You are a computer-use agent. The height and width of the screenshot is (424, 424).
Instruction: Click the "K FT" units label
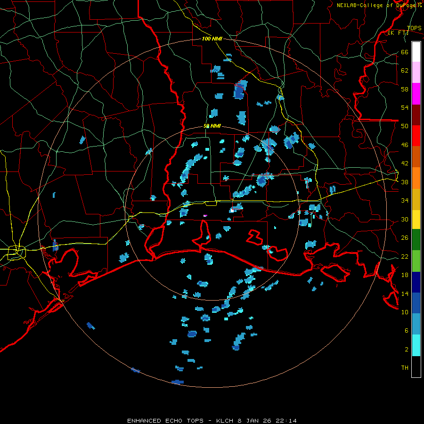click(x=398, y=33)
